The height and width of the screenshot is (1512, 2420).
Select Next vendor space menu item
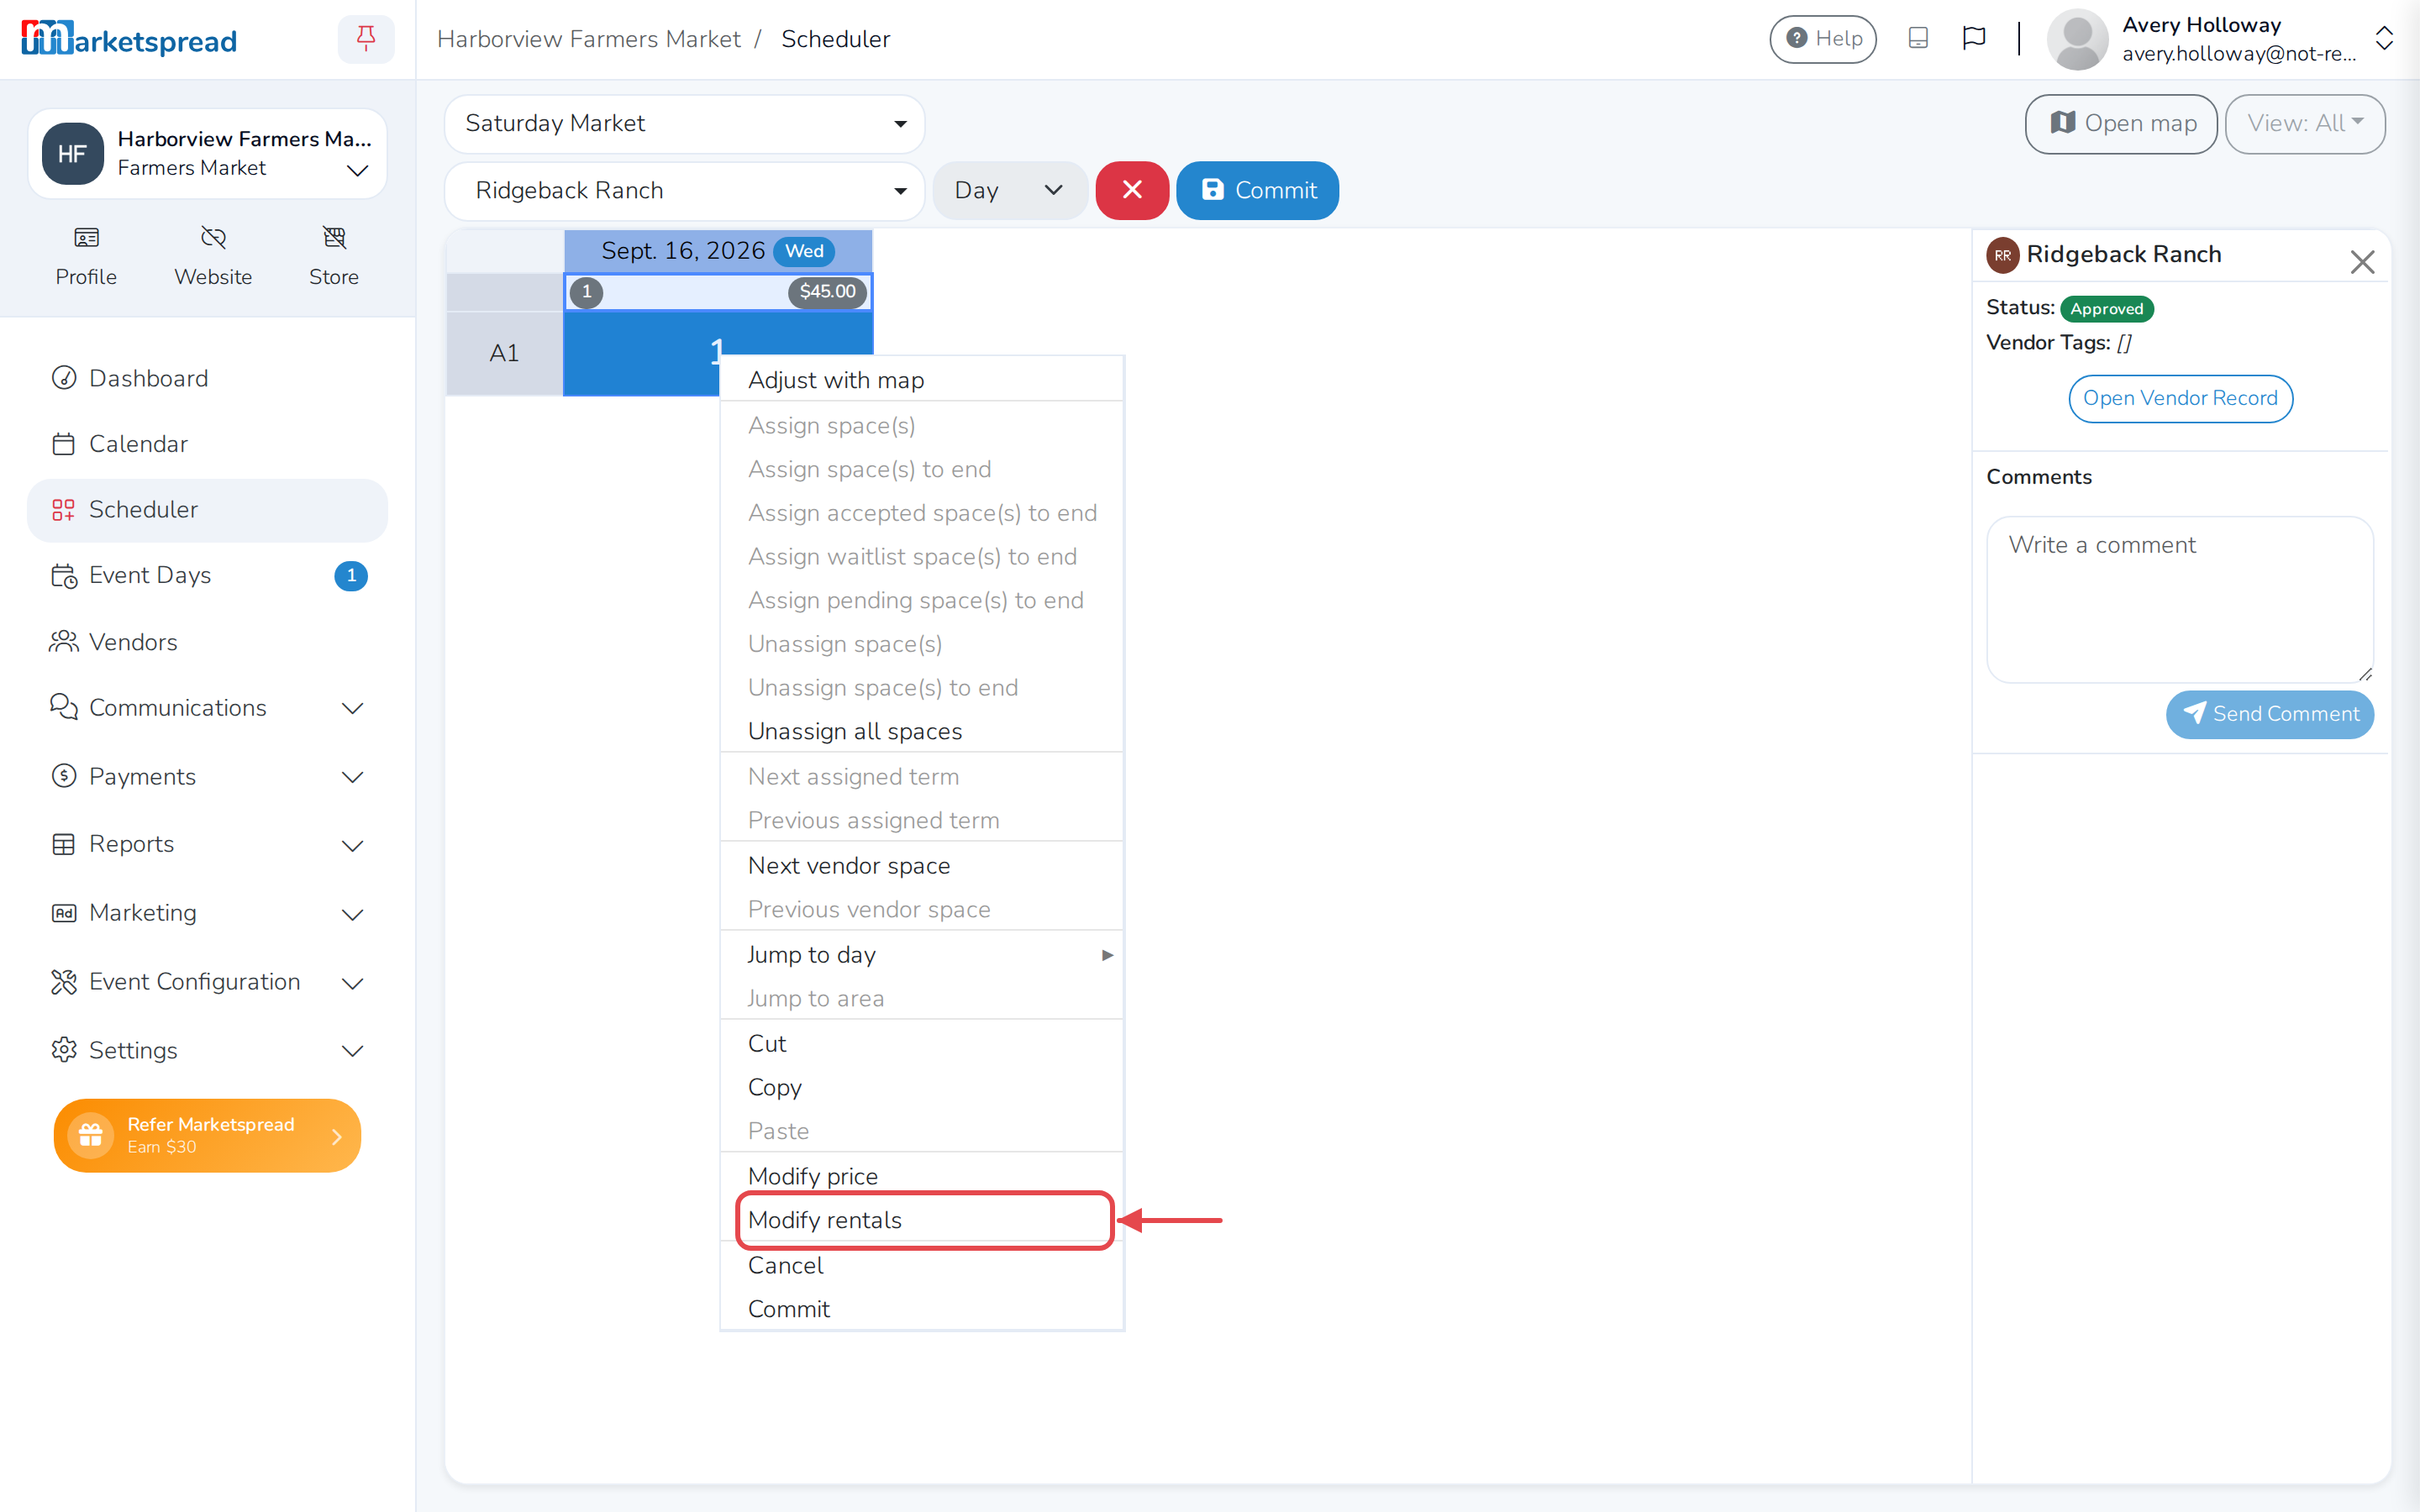click(x=921, y=866)
